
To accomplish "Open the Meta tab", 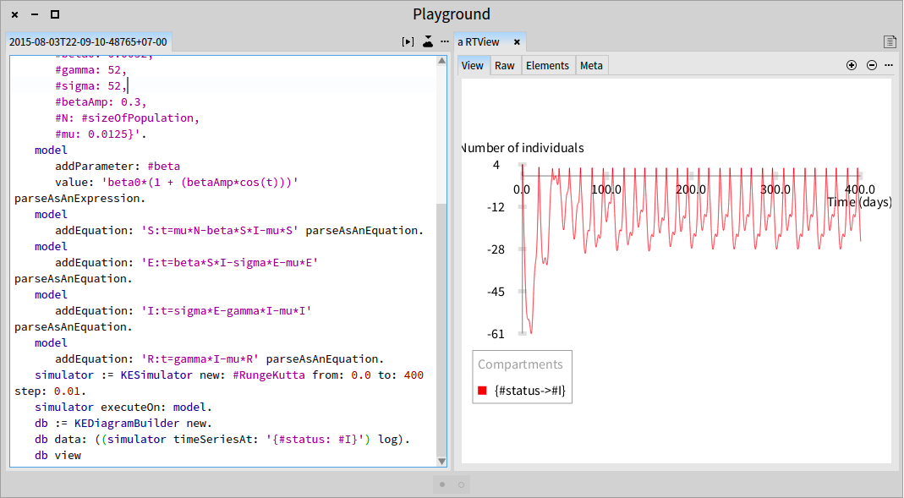I will [x=591, y=66].
